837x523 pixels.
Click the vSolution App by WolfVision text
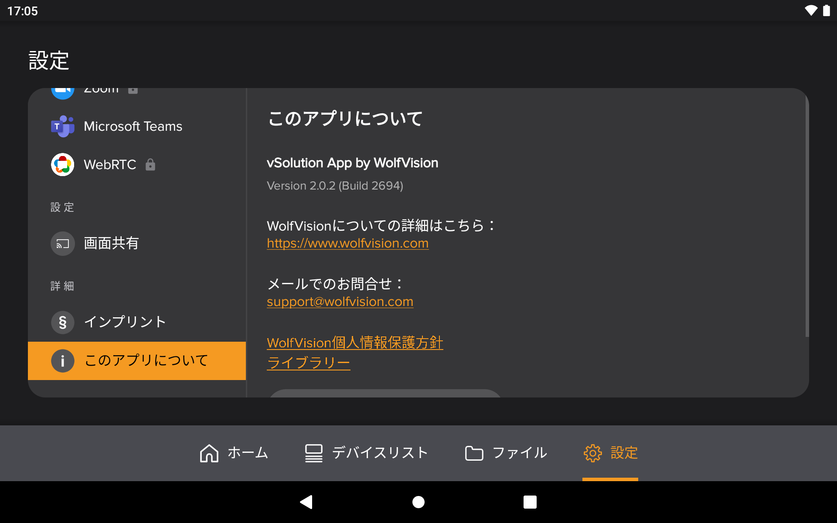tap(352, 163)
